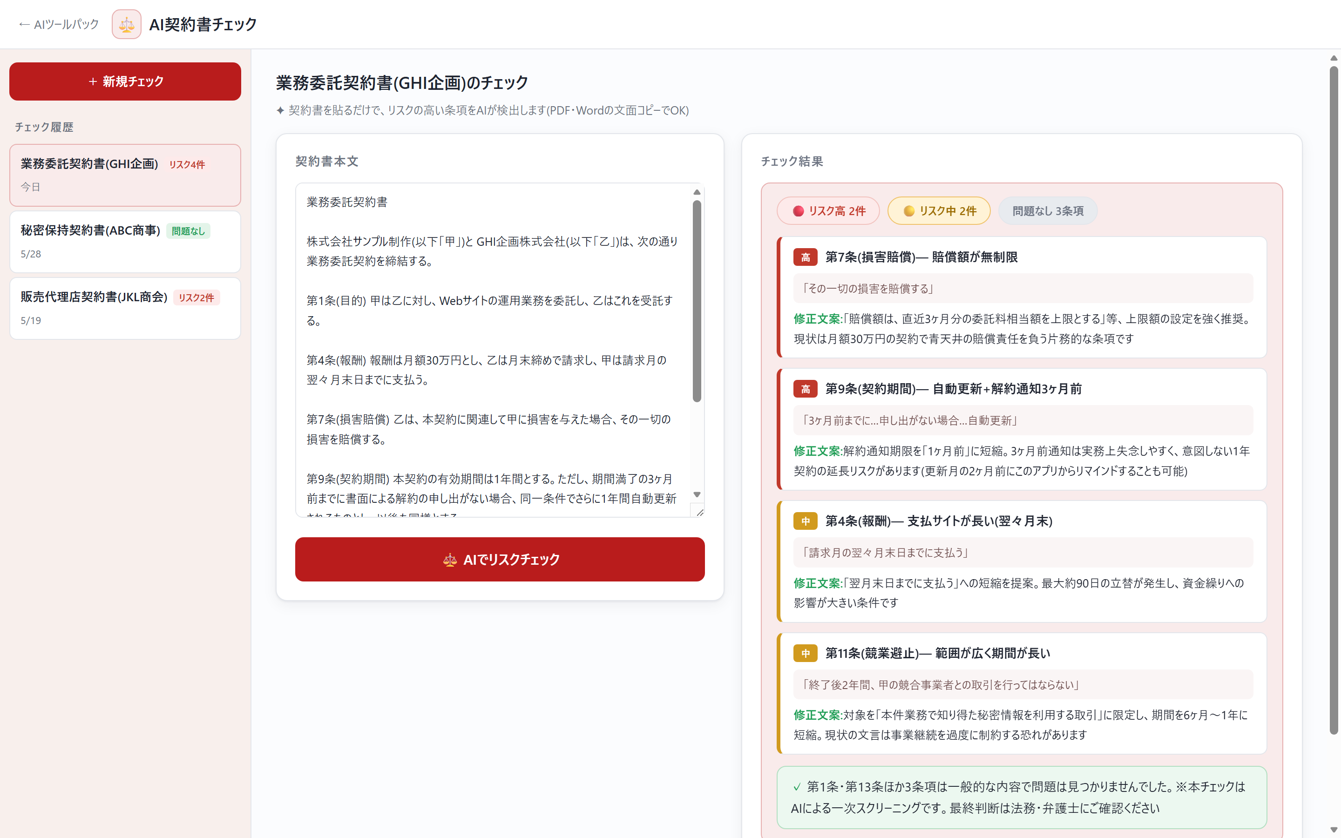This screenshot has width=1341, height=838.
Task: Click the page scrollbar up arrow
Action: [1334, 58]
